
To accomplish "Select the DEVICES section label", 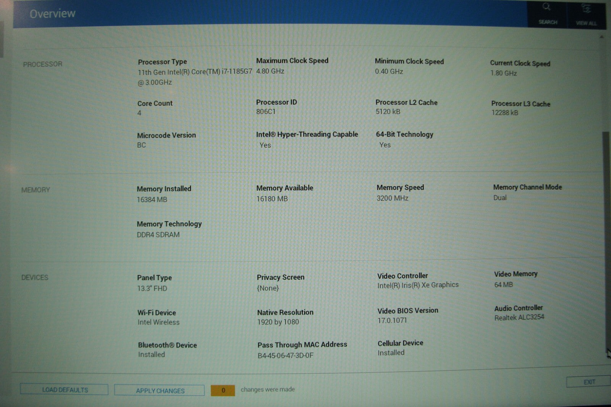I will (35, 278).
